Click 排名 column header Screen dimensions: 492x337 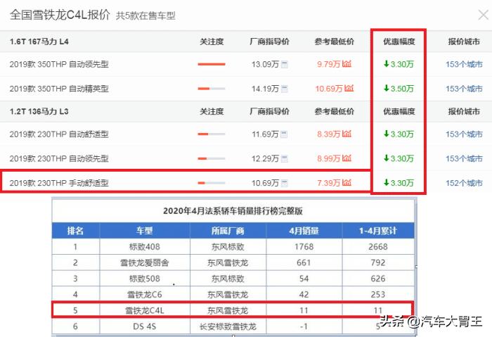[x=75, y=231]
